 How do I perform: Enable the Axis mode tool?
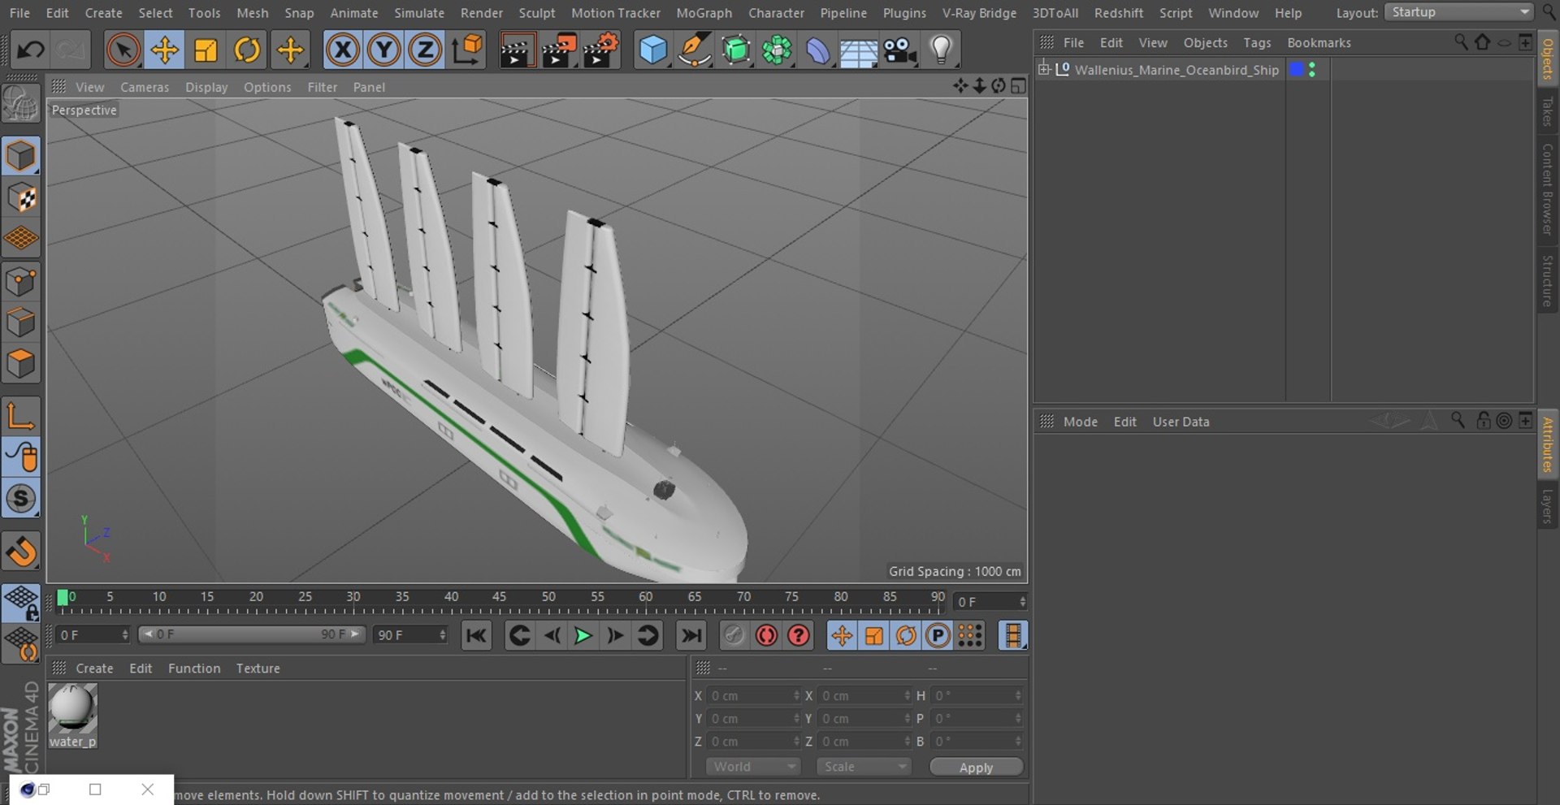click(x=21, y=416)
